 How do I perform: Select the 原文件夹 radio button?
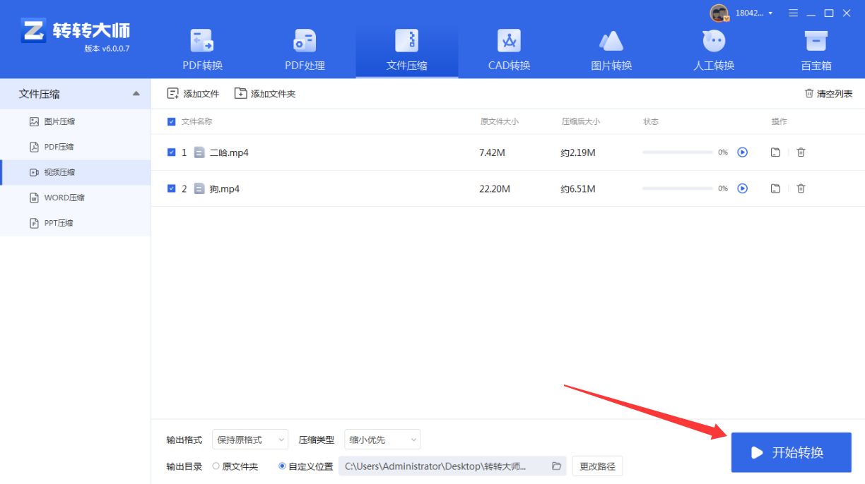click(216, 466)
